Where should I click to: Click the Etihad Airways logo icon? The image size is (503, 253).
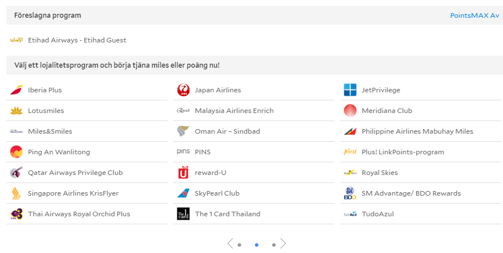(16, 40)
